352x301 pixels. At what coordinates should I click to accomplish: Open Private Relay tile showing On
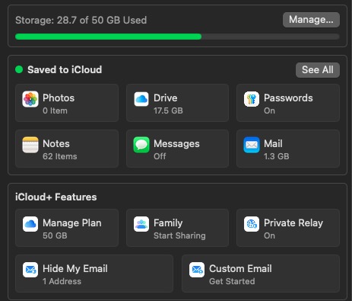(288, 228)
